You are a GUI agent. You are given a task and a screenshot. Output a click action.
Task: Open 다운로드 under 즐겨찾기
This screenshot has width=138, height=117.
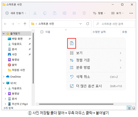(x=17, y=44)
